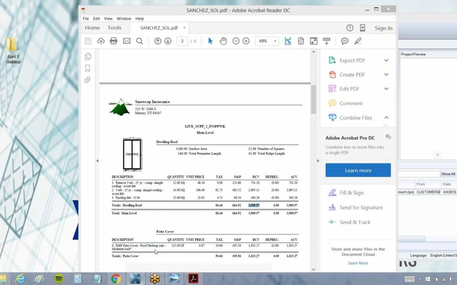Switch to the Tools tab
Screen dimensions: 457x285
click(114, 27)
